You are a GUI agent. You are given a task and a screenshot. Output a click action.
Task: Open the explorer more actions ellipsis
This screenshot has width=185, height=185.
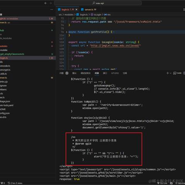point(52,10)
